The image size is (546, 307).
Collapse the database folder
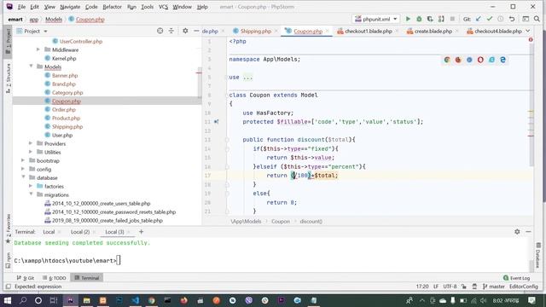coord(23,177)
